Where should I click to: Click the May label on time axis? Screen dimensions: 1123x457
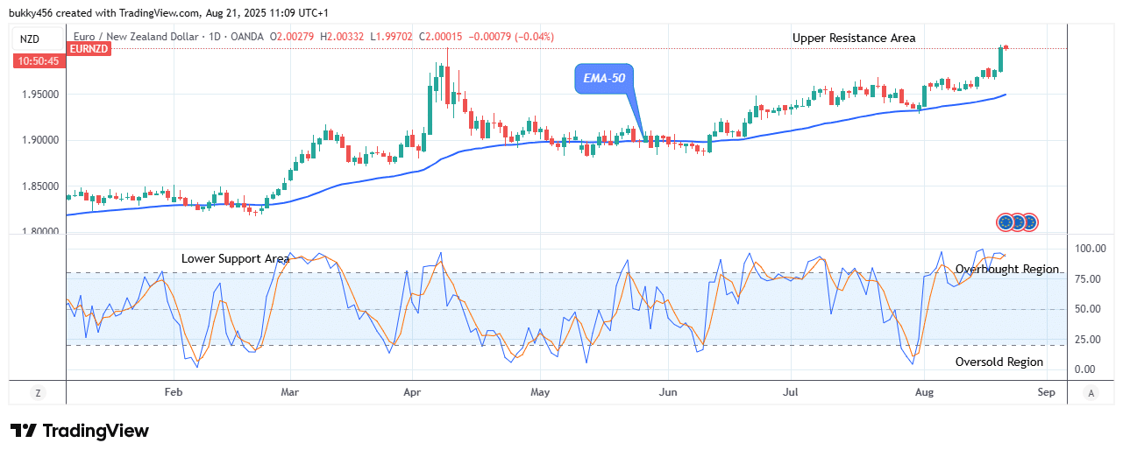pyautogui.click(x=540, y=393)
